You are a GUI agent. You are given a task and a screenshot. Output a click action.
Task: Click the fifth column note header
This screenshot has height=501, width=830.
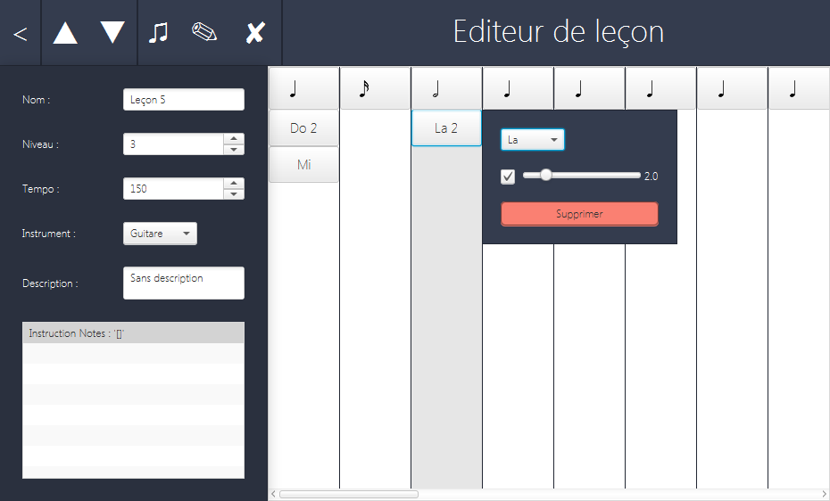[590, 88]
